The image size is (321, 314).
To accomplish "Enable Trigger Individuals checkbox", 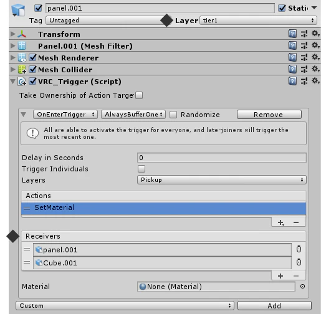I will (141, 169).
